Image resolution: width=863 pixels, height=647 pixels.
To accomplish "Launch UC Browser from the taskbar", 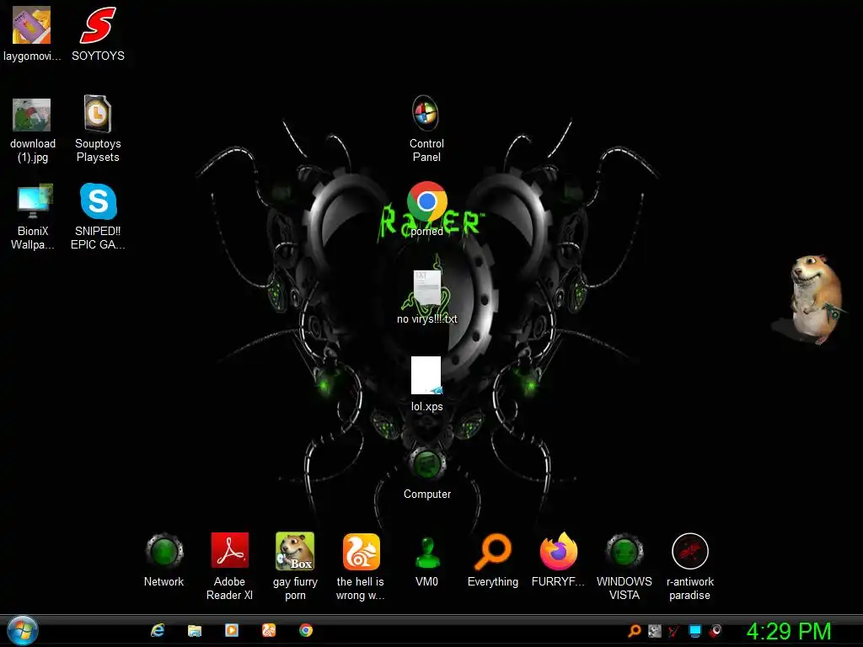I will click(269, 630).
